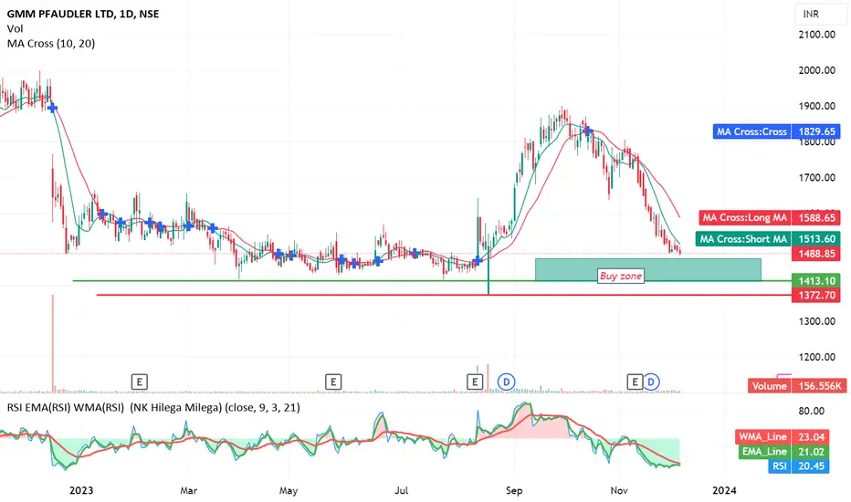Viewport: 851px width, 502px height.
Task: Click the 1200.00 price axis value
Action: 817,357
